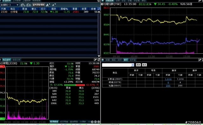Open the 1,010 margin link for 台新金
The width and height of the screenshot is (203, 125).
coord(168,79)
